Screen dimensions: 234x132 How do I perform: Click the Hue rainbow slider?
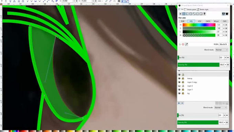tap(199, 25)
